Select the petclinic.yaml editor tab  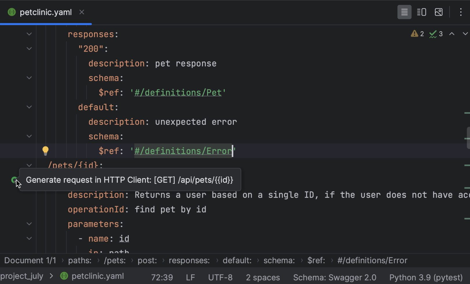pyautogui.click(x=46, y=12)
